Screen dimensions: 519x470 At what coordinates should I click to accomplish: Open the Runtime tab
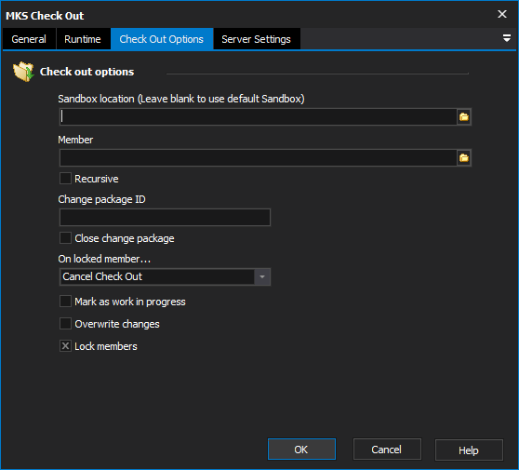coord(83,39)
